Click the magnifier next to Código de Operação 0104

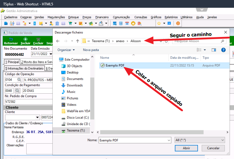point(19,80)
